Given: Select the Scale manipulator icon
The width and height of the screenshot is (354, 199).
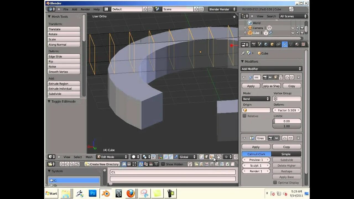Looking at the screenshot, I should coord(176,157).
